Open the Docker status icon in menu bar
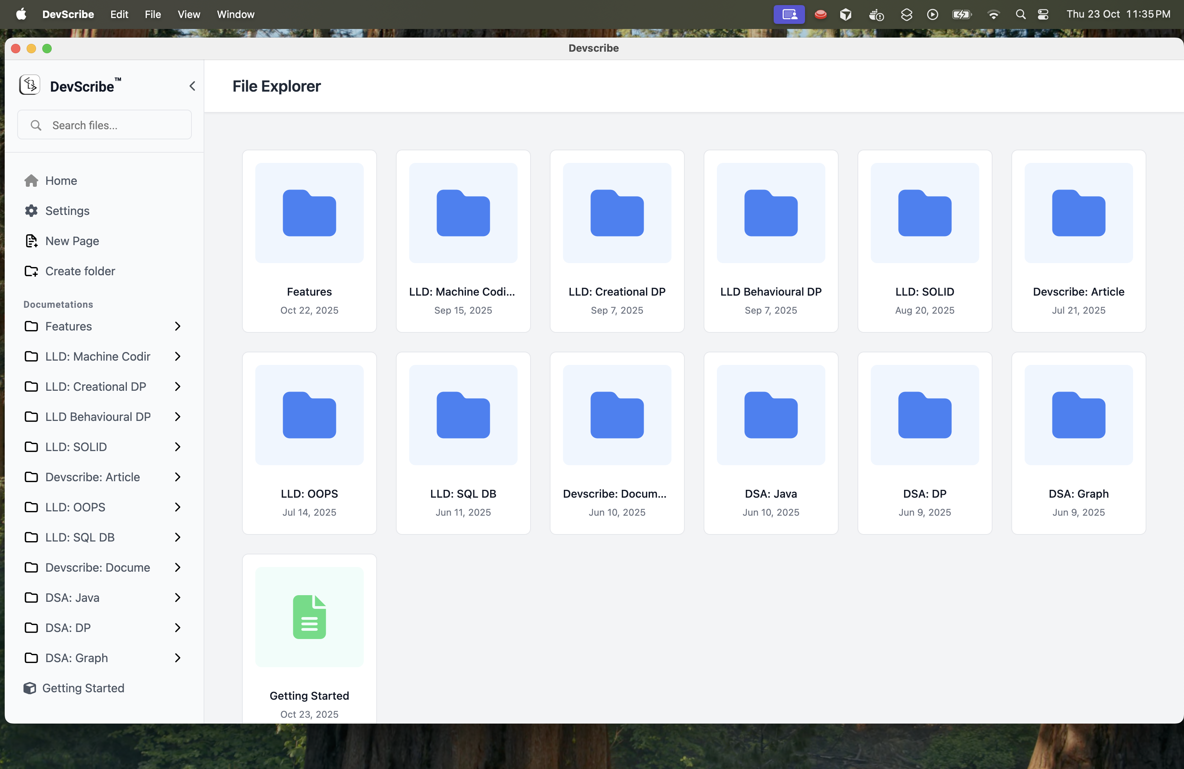The width and height of the screenshot is (1184, 769). pos(877,14)
